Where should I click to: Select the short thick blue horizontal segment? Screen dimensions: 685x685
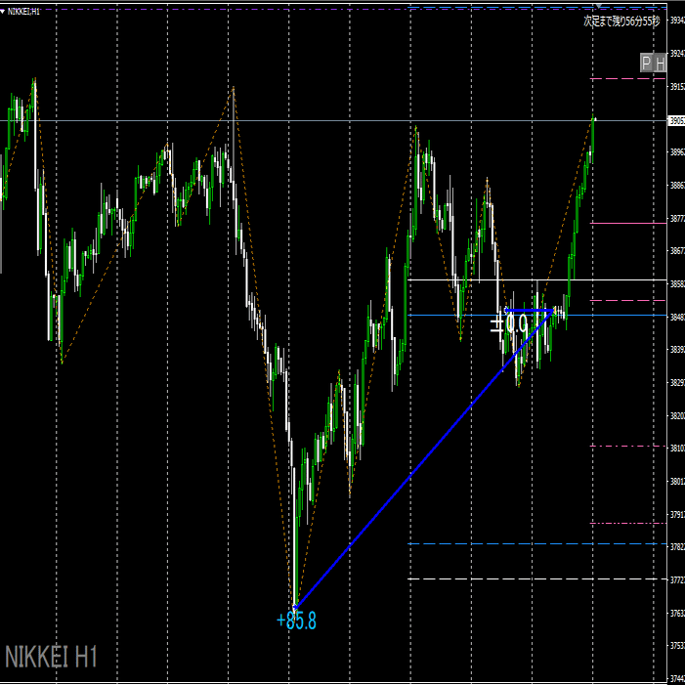[529, 311]
